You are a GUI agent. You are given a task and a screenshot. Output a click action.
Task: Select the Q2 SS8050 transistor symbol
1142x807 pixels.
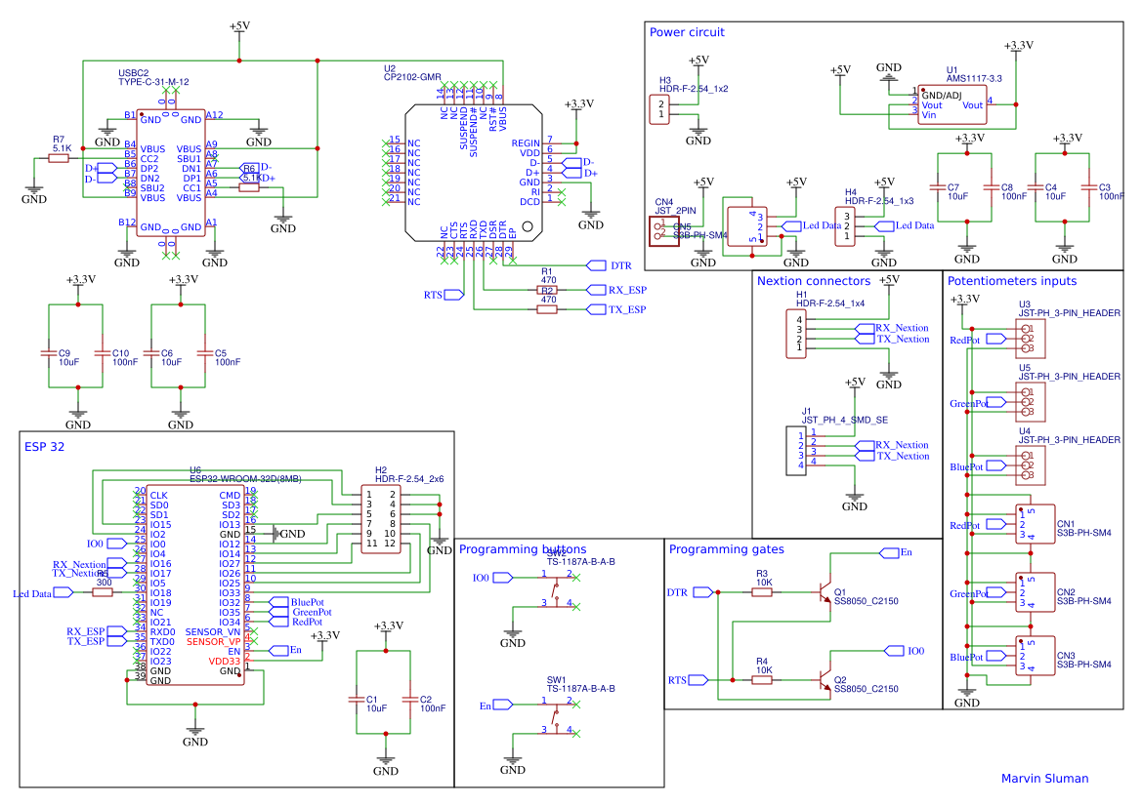(x=824, y=679)
